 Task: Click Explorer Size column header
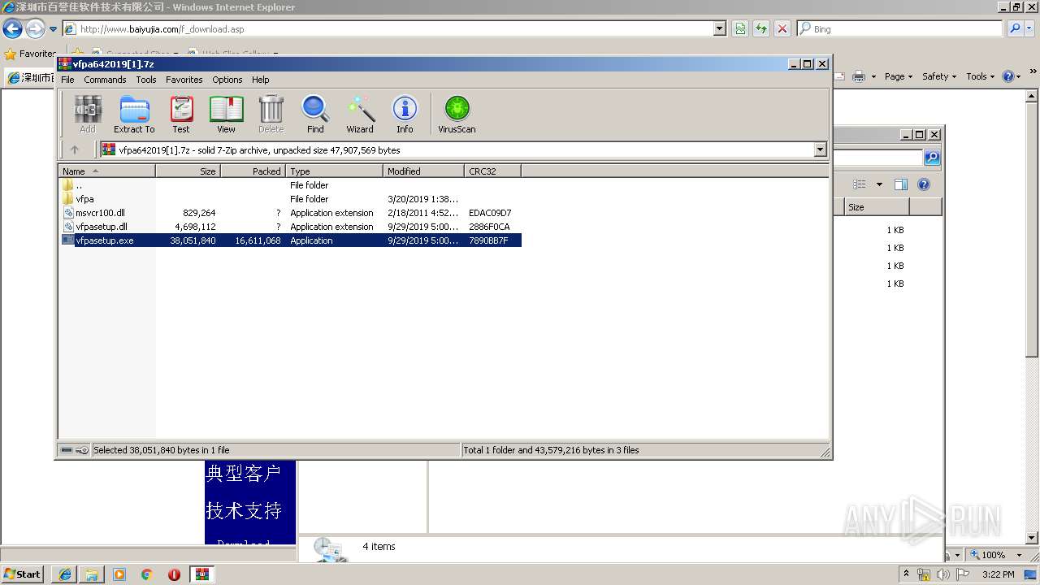pyautogui.click(x=877, y=207)
